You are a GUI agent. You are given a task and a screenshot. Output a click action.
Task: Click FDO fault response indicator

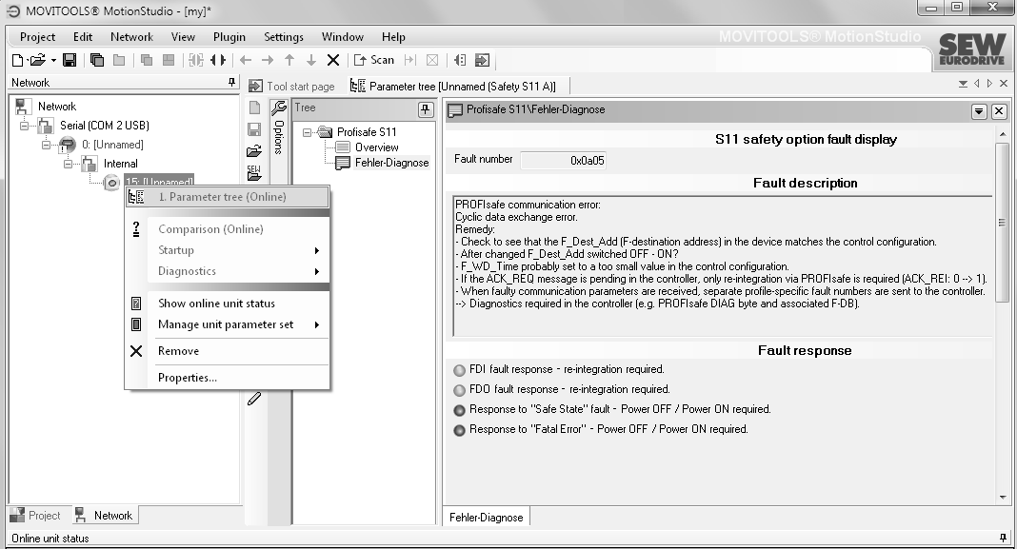coord(459,390)
